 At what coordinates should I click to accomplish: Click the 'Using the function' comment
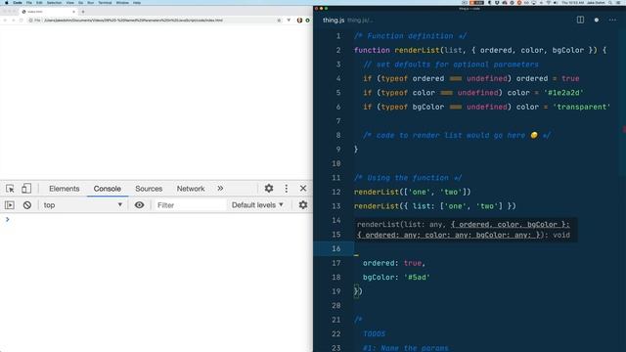[408, 178]
